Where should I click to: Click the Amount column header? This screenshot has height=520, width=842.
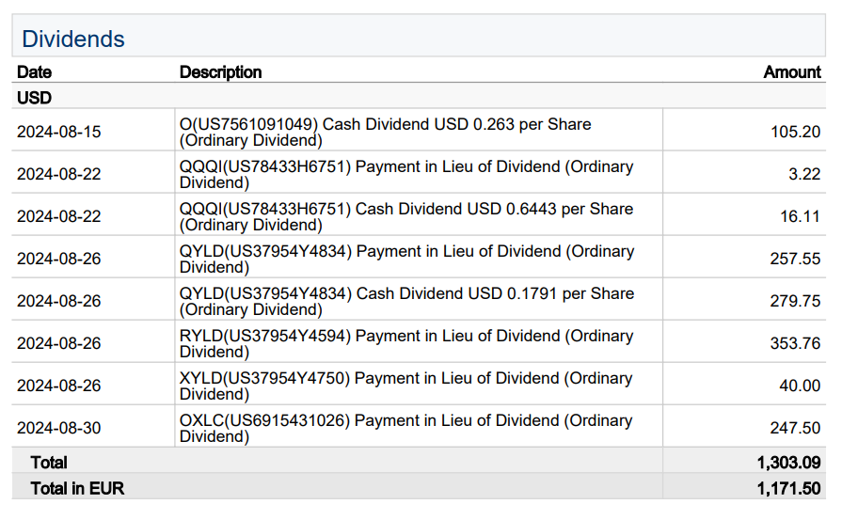coord(791,72)
